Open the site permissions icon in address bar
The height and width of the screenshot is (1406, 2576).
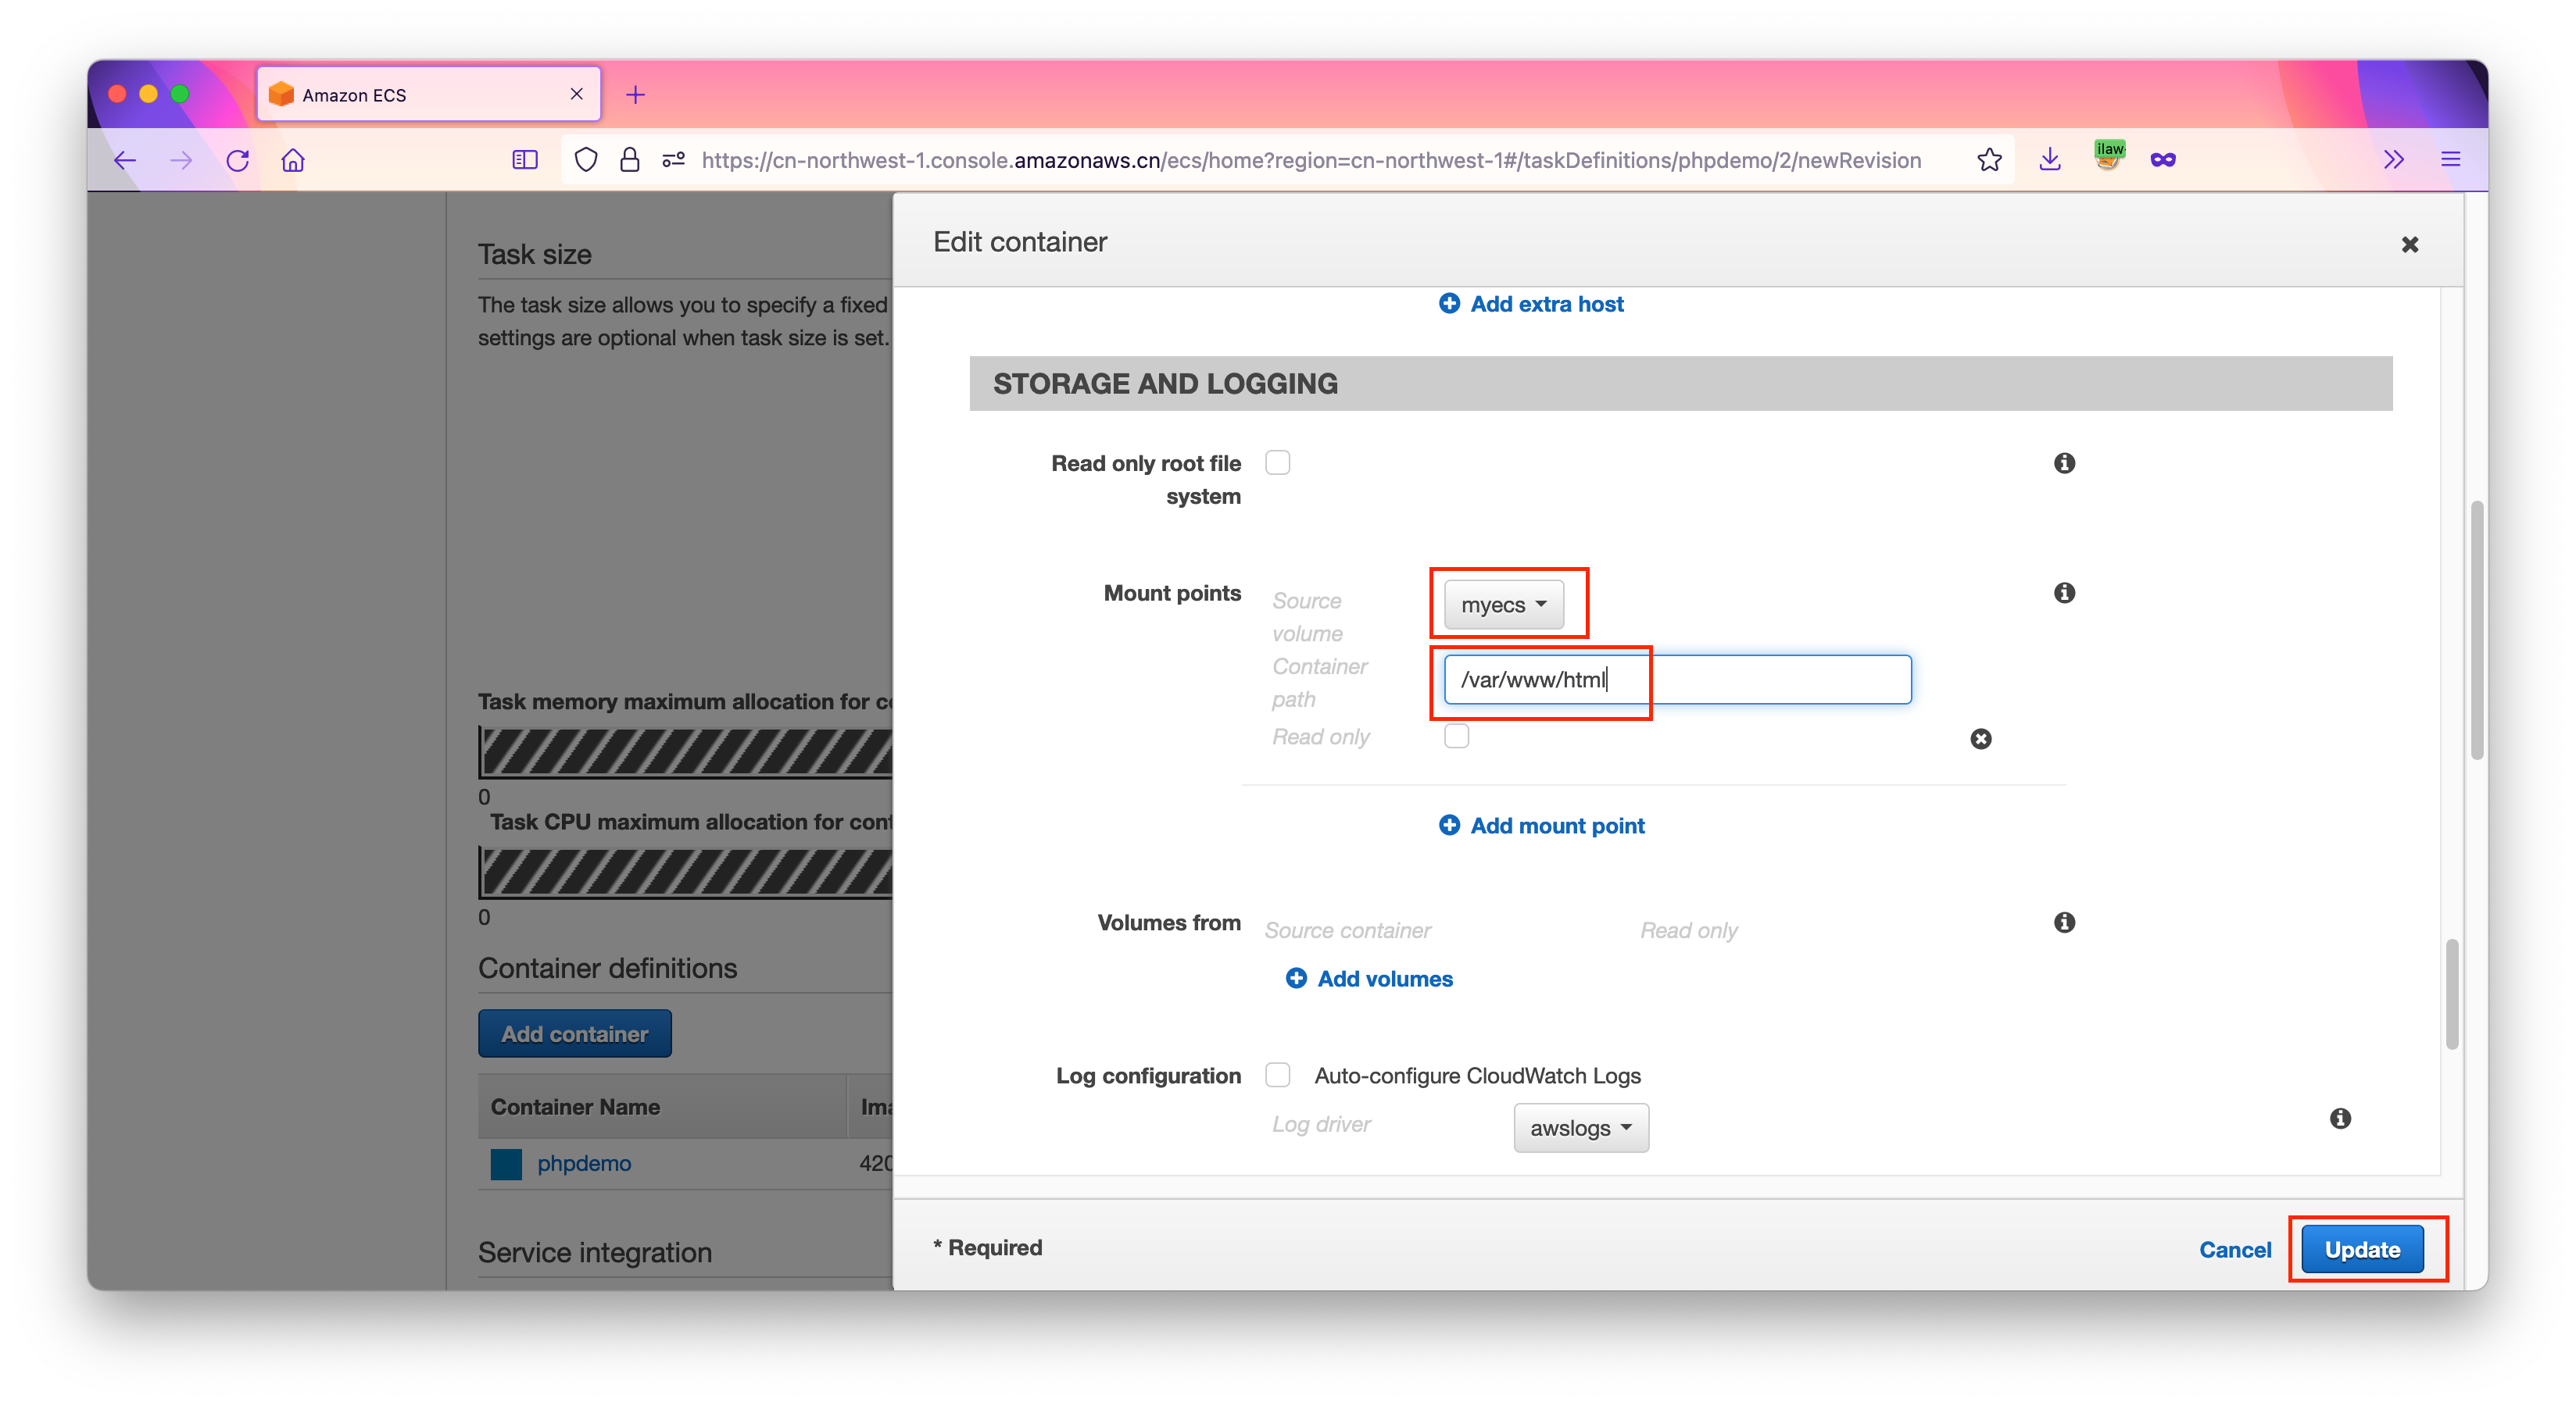pos(673,160)
